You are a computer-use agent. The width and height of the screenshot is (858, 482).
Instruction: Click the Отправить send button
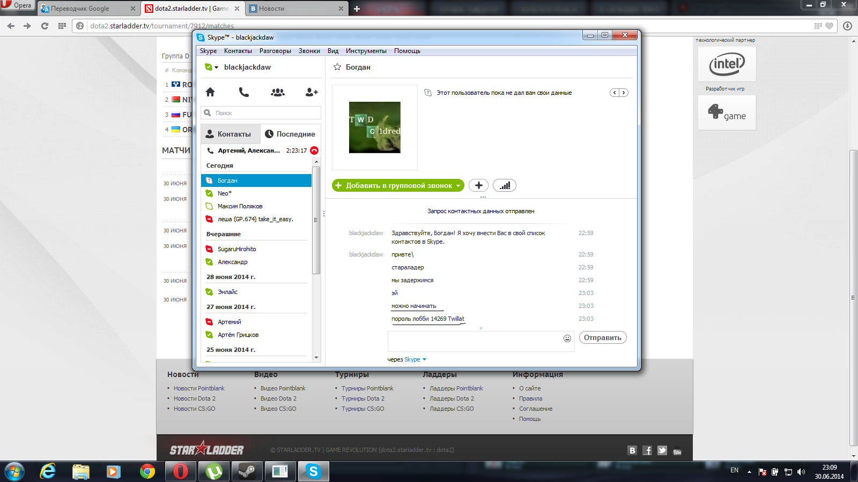[603, 337]
